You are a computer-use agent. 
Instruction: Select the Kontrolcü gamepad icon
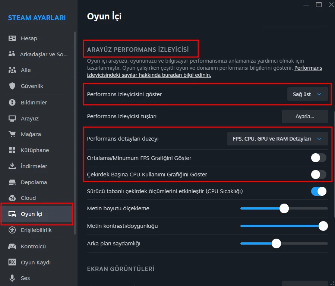12,246
